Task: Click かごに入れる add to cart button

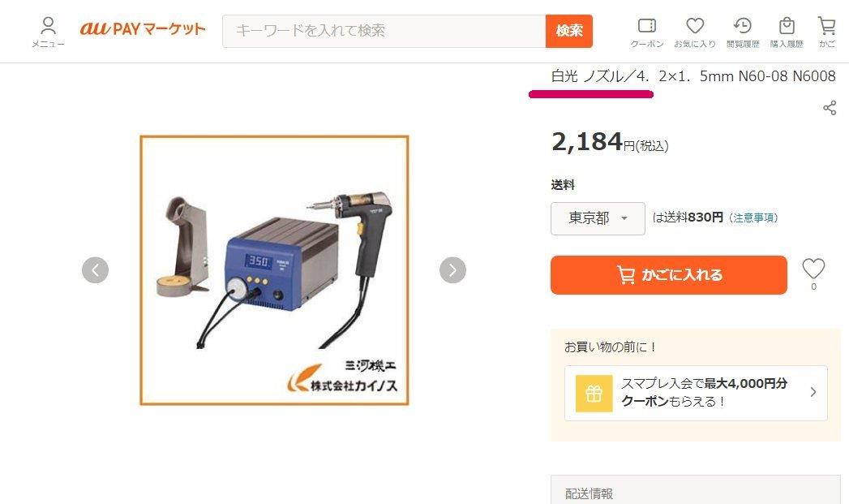Action: click(669, 275)
